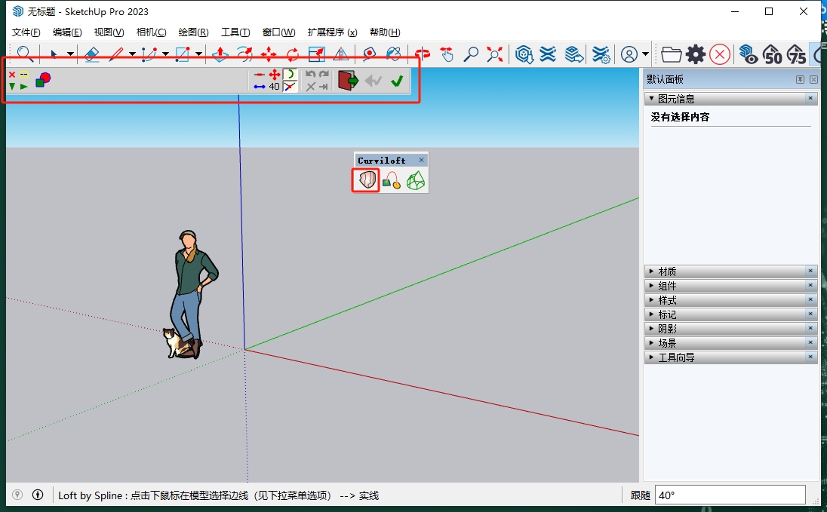This screenshot has height=512, width=827.
Task: Open the 相机(C) menu
Action: point(151,32)
